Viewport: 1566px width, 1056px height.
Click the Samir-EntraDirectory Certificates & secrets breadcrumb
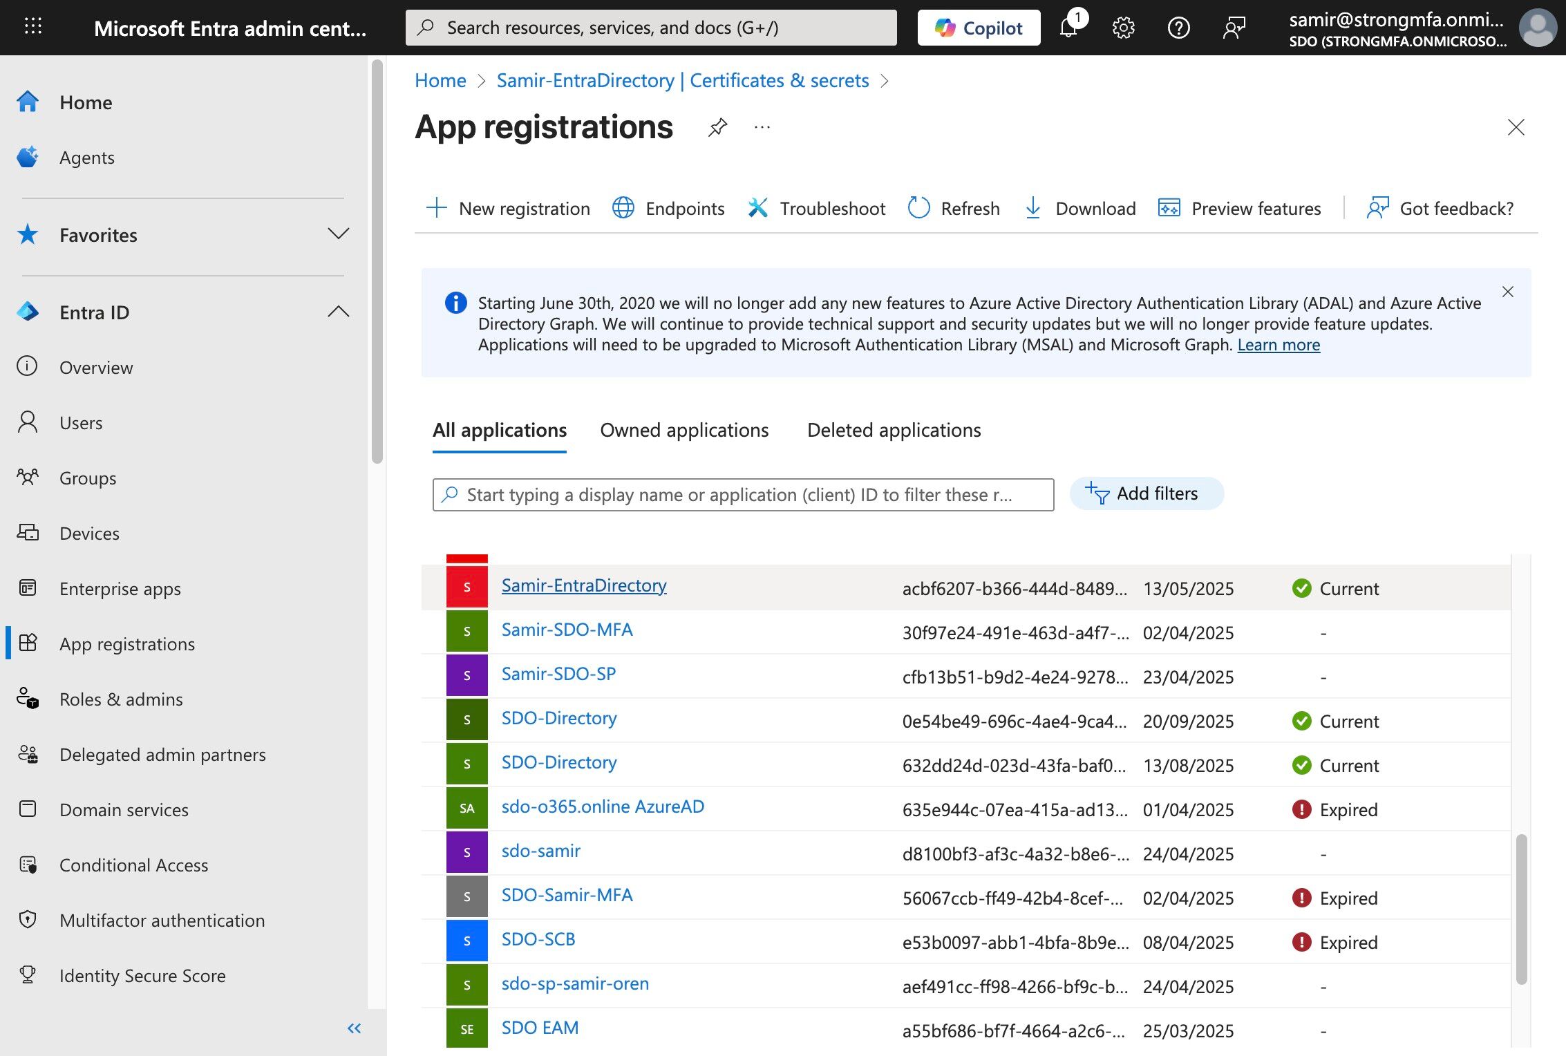click(683, 80)
